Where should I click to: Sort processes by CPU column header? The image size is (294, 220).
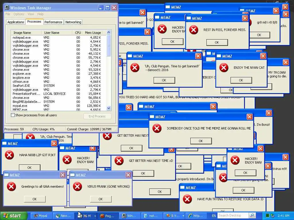(x=78, y=33)
